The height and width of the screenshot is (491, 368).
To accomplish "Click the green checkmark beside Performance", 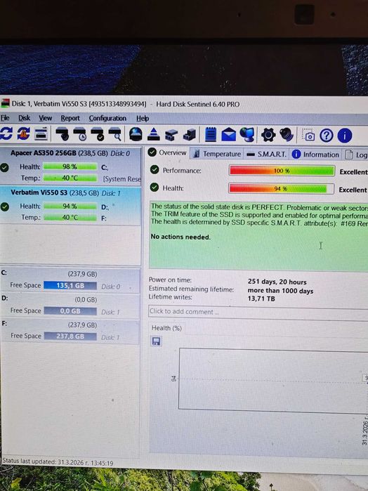I will click(155, 170).
